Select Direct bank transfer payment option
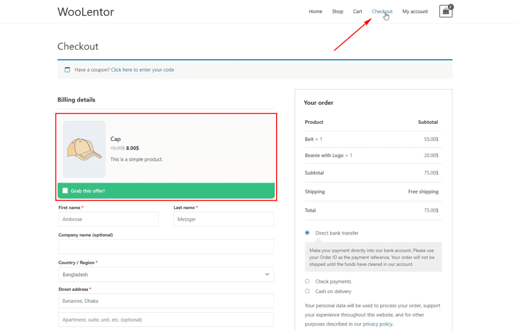 [x=307, y=233]
